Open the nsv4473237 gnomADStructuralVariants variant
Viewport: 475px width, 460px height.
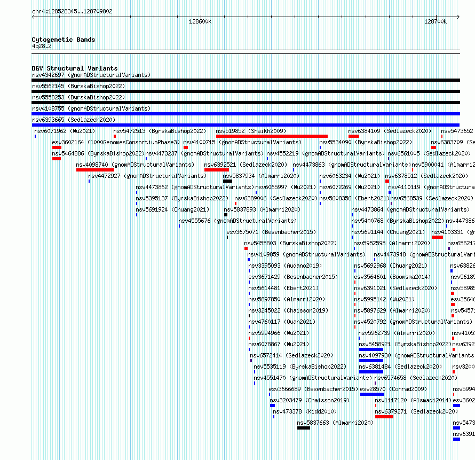(204, 153)
